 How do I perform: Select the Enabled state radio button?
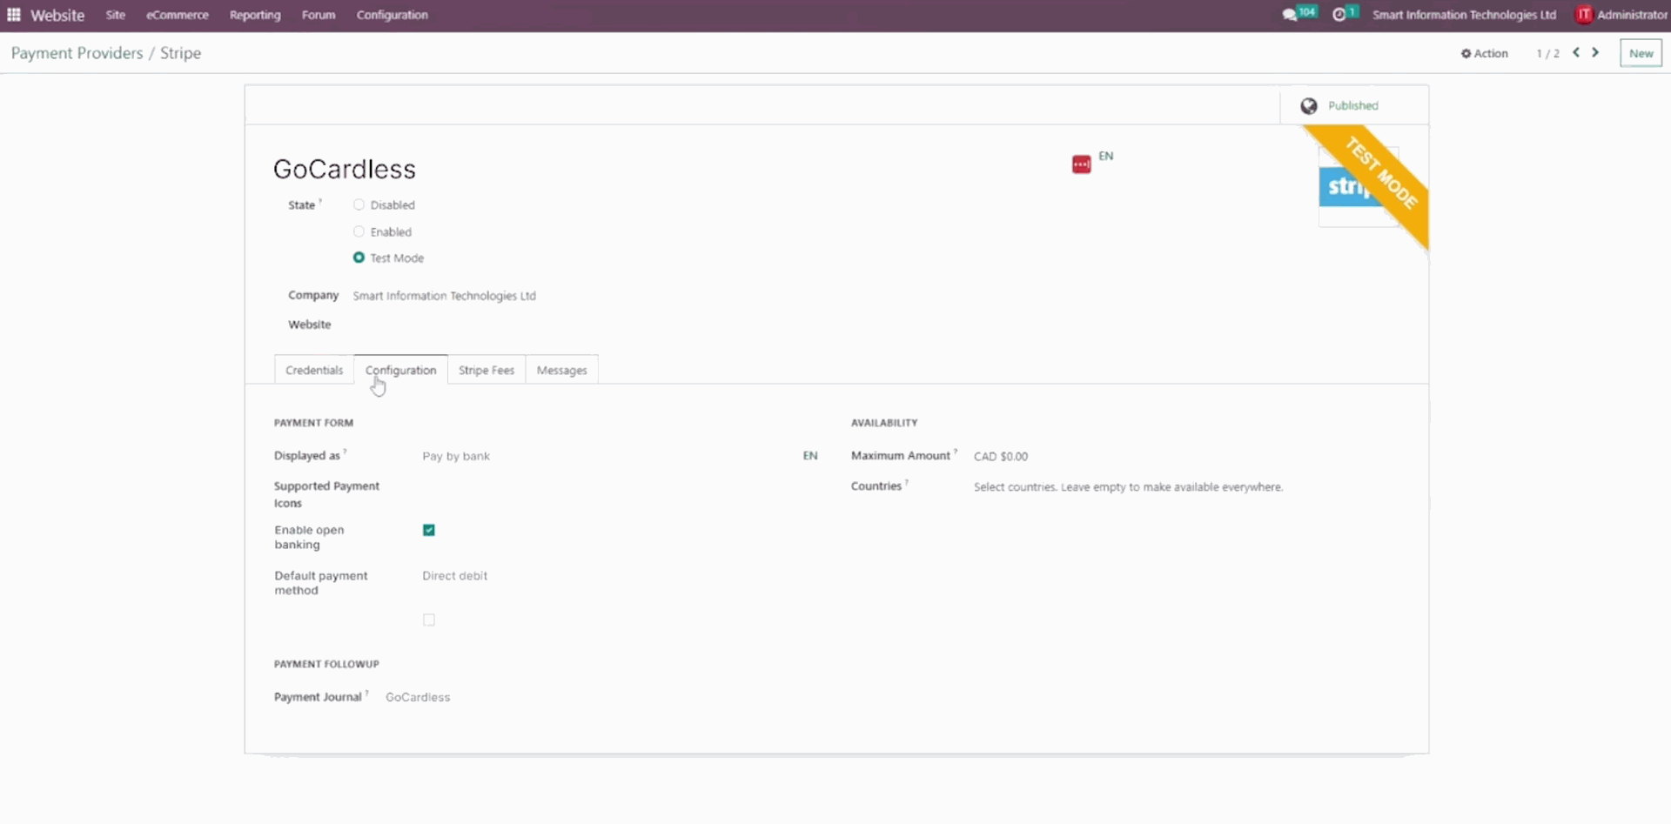click(x=359, y=232)
